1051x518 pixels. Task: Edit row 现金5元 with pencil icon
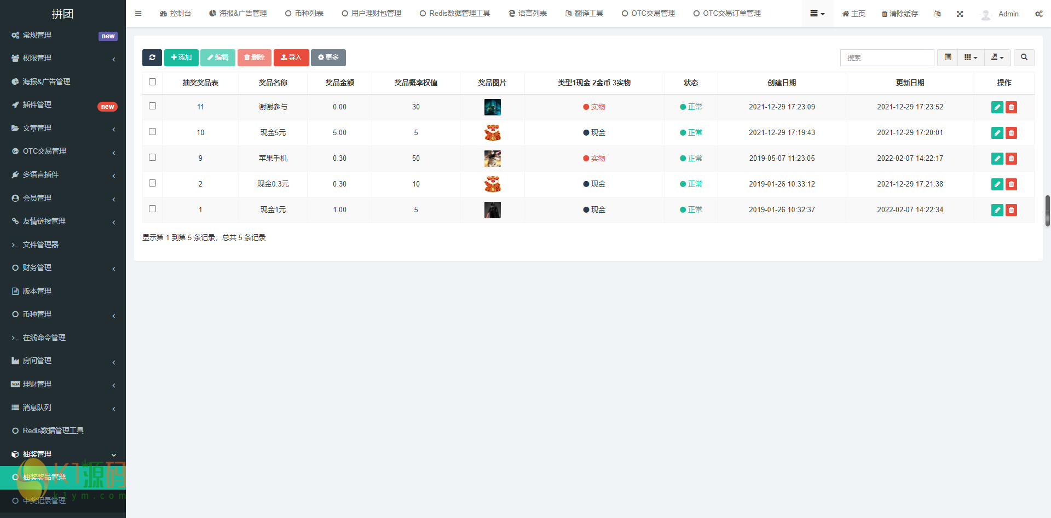point(997,133)
